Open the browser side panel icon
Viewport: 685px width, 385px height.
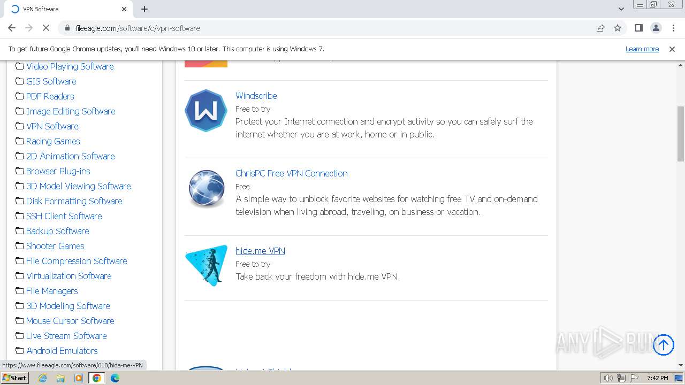click(638, 28)
